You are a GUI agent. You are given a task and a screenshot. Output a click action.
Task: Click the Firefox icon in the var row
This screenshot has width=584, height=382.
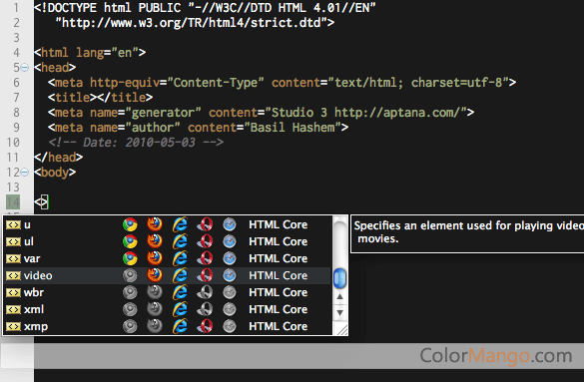click(x=155, y=258)
